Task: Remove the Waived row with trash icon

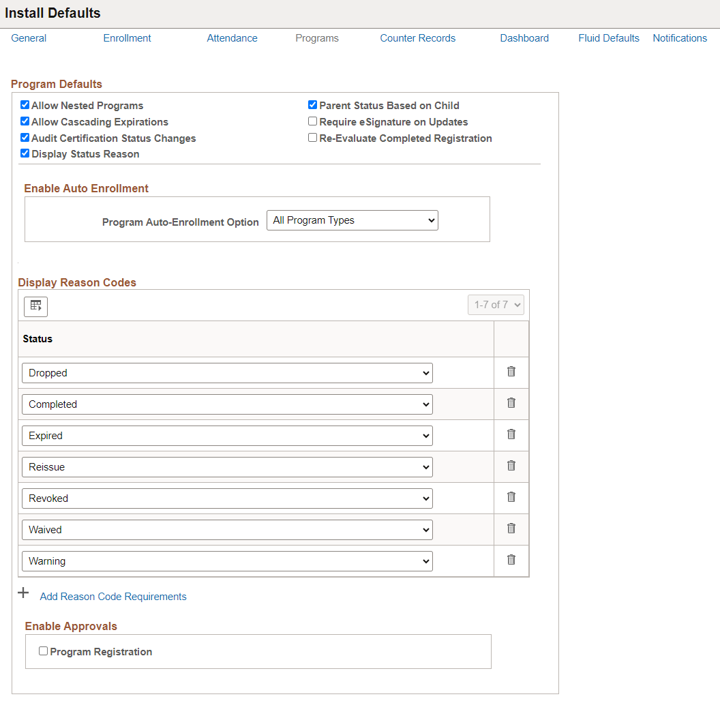Action: [x=511, y=528]
